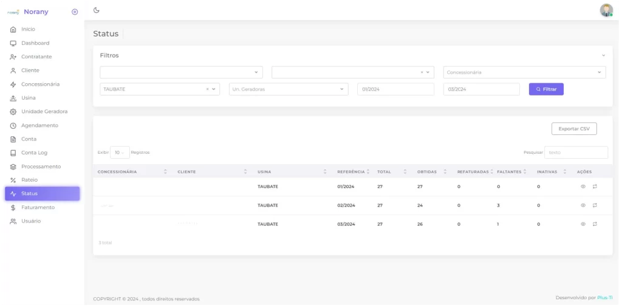
Task: Open the Concessionária filter dropdown
Action: click(524, 72)
